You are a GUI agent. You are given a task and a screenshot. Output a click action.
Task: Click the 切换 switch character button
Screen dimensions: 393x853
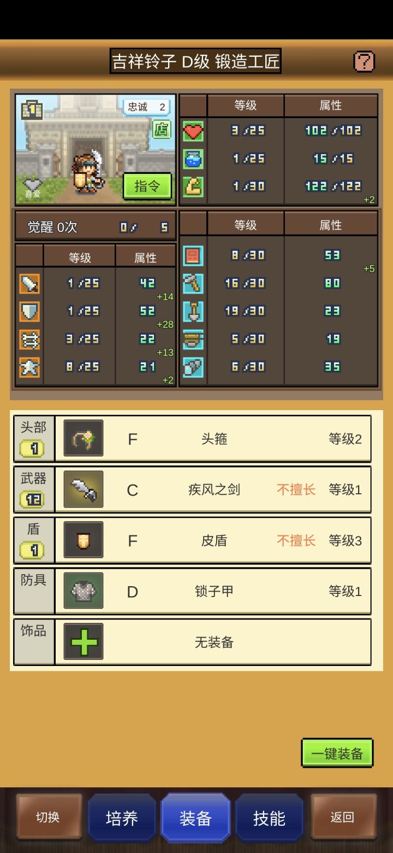[x=48, y=817]
